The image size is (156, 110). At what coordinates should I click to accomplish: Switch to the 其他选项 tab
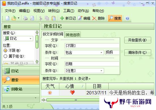73,35
